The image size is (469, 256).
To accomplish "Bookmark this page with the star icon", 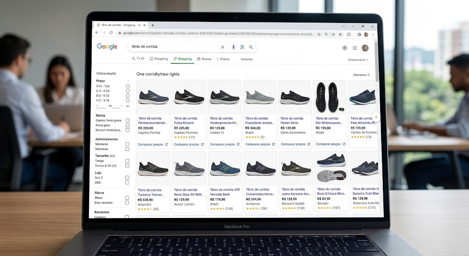I will pyautogui.click(x=340, y=34).
